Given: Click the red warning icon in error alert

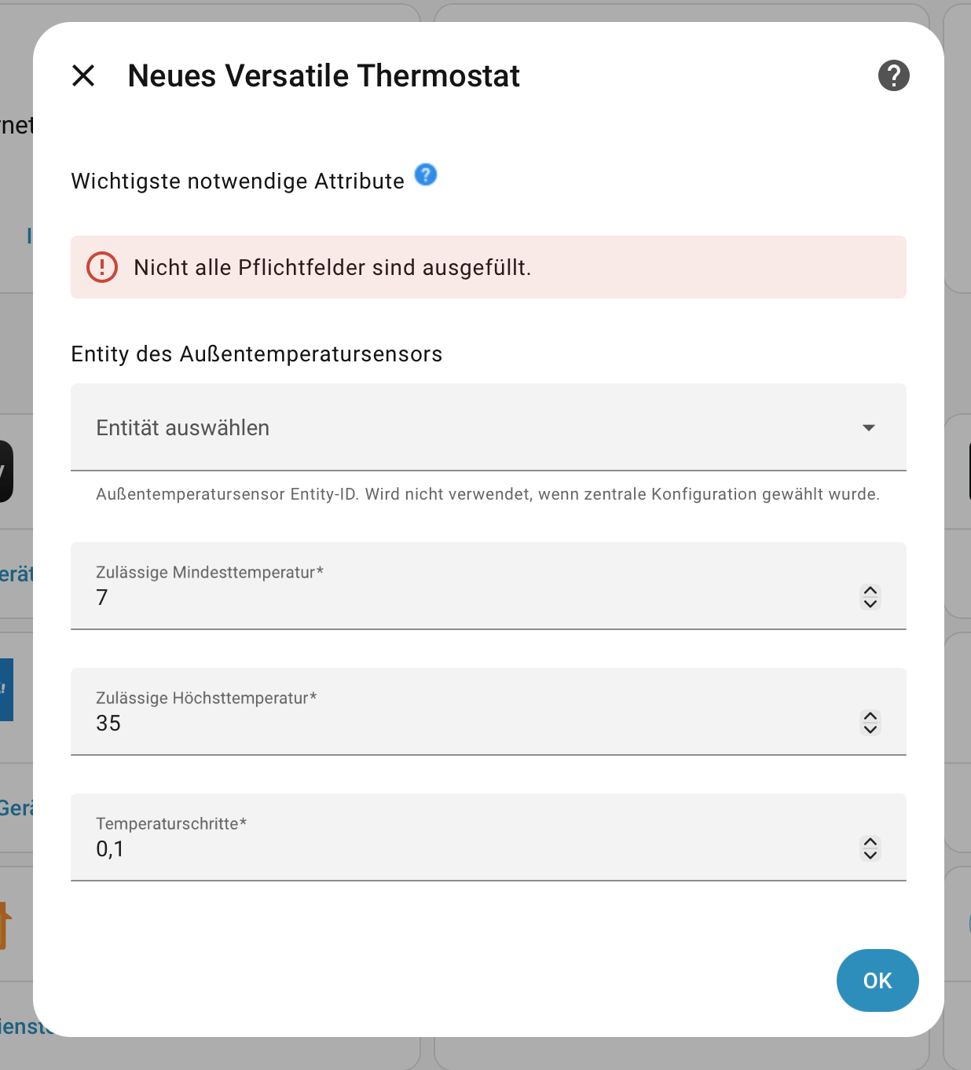Looking at the screenshot, I should pyautogui.click(x=102, y=267).
